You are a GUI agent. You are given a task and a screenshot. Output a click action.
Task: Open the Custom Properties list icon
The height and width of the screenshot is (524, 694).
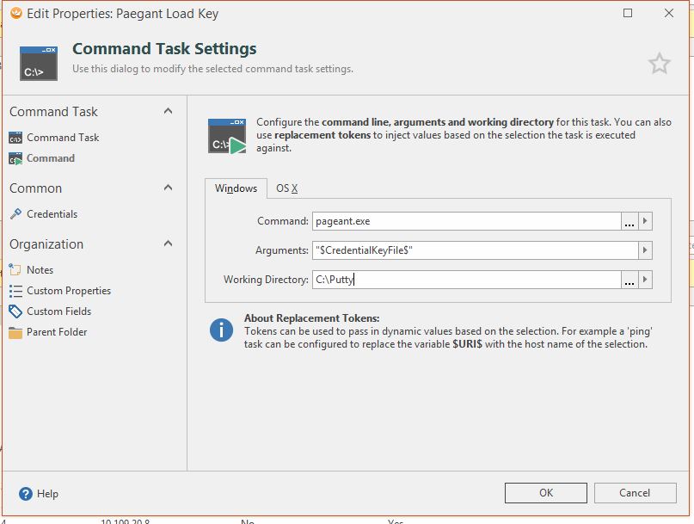click(15, 291)
